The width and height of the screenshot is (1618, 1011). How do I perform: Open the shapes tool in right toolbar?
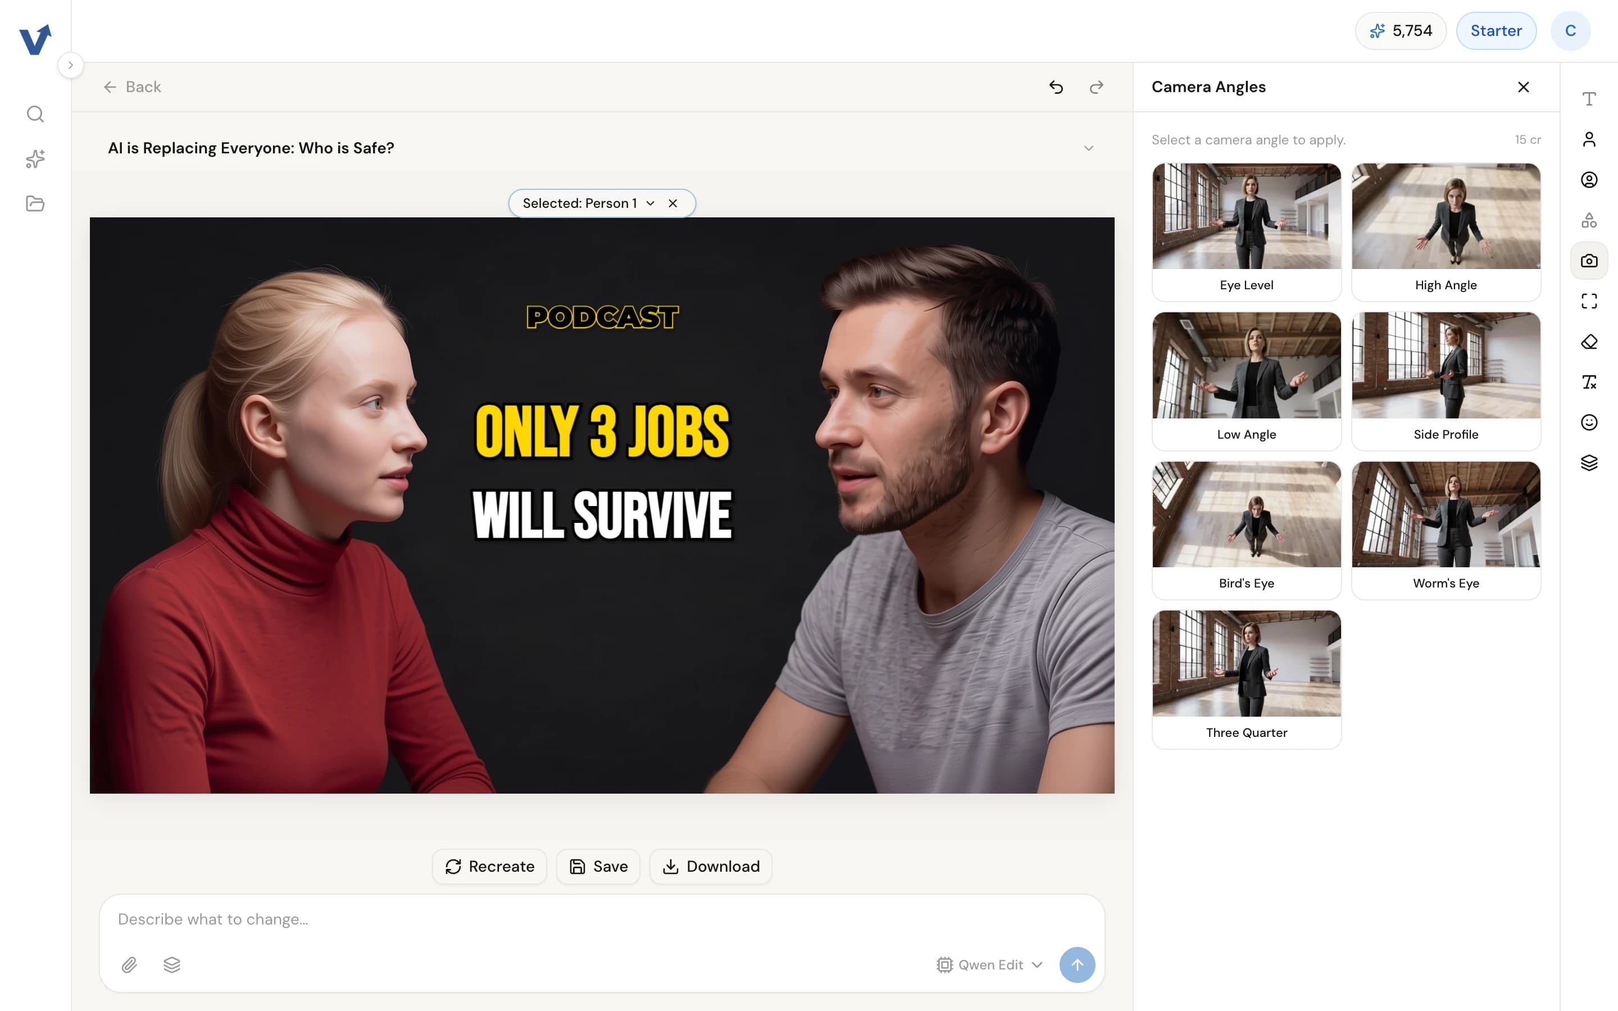pyautogui.click(x=1589, y=220)
